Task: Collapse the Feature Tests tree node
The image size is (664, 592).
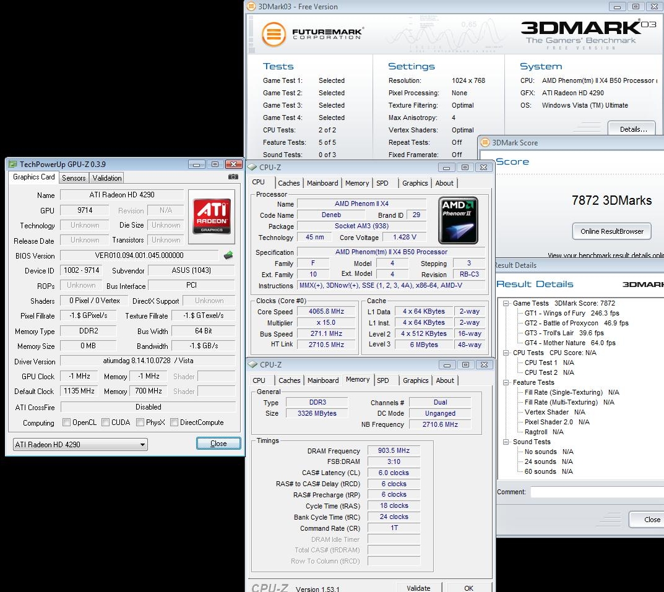Action: (x=506, y=382)
